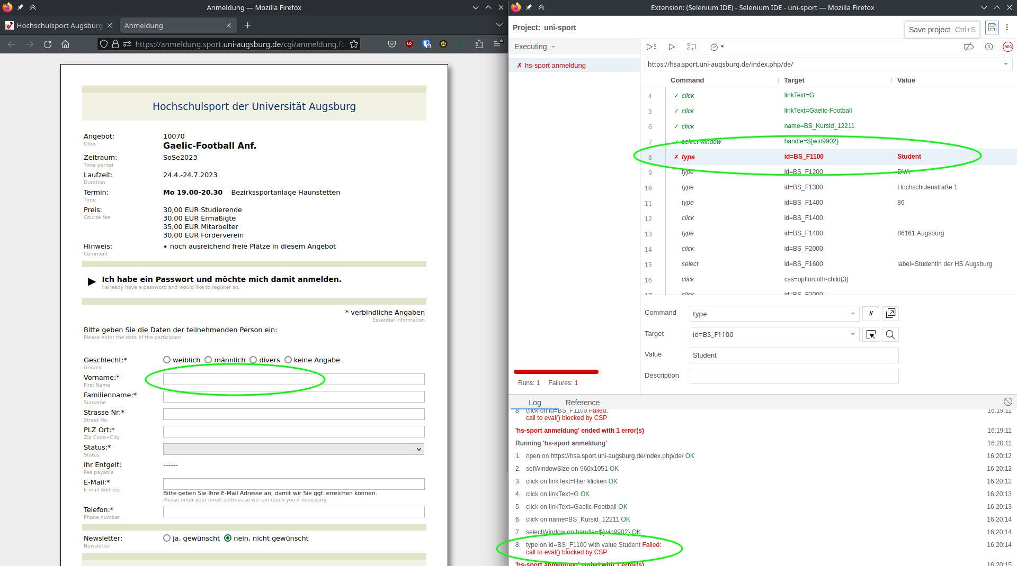Select the männlich gender option

(x=208, y=360)
